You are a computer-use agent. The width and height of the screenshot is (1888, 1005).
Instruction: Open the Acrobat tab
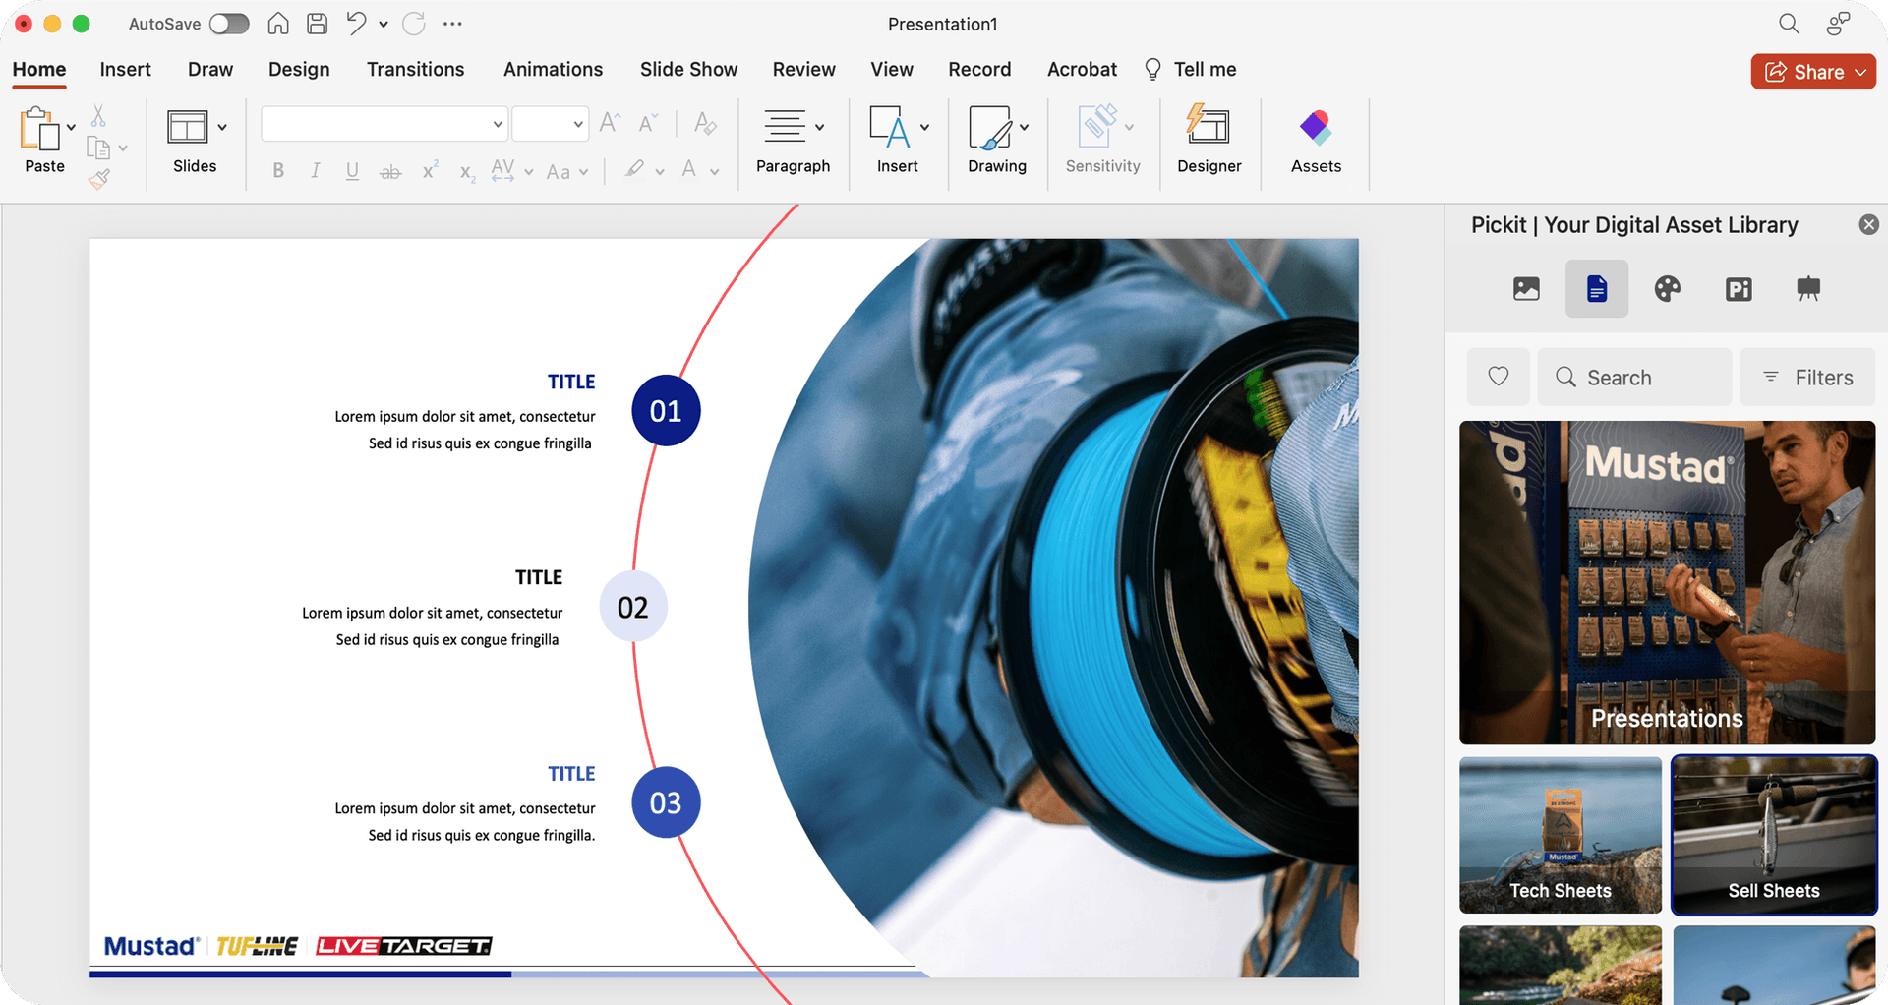coord(1082,70)
